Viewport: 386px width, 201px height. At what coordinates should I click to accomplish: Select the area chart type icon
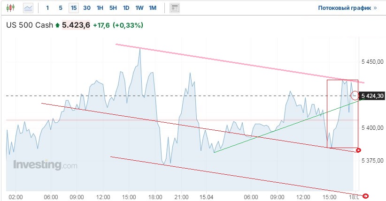[x=28, y=8]
